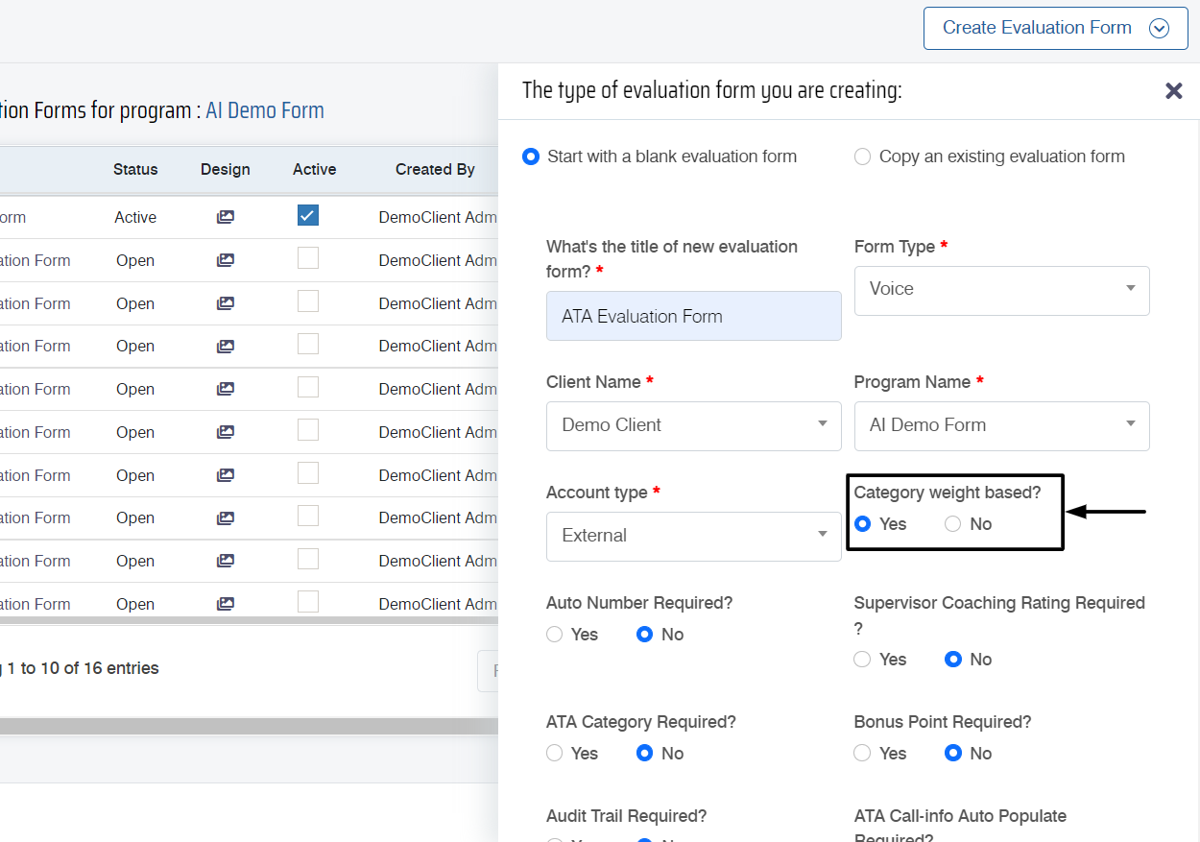Click Design icon in the second table row
The image size is (1200, 842).
tap(225, 260)
